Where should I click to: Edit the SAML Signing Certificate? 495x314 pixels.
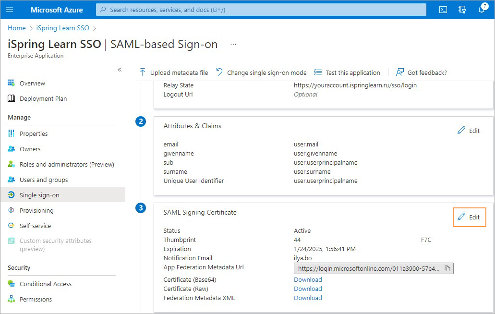[470, 217]
